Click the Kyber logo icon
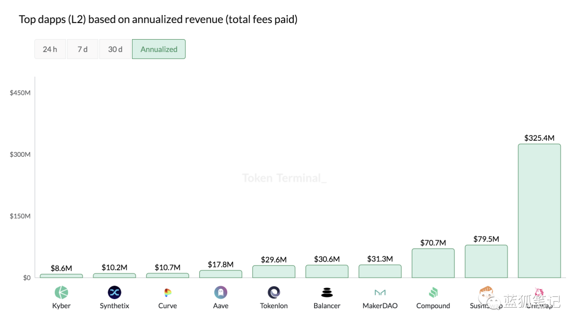Viewport: 580px width, 327px height. (x=61, y=292)
